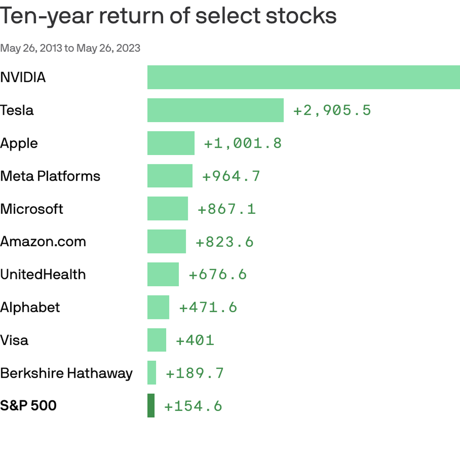Select the +964.7 value label

coord(231,176)
